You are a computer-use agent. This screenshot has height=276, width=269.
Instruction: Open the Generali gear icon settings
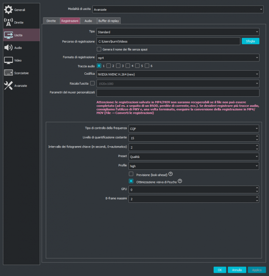[8, 10]
